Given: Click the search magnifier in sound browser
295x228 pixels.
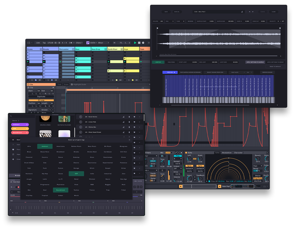Looking at the screenshot, I should [x=11, y=116].
